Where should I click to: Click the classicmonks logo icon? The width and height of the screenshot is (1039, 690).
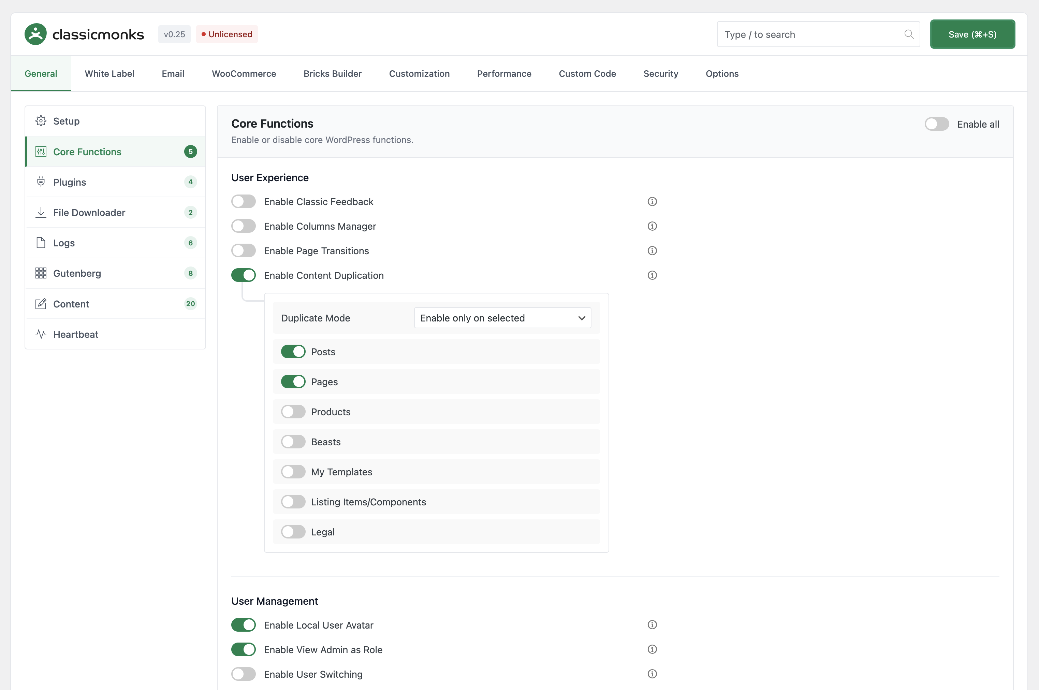35,34
